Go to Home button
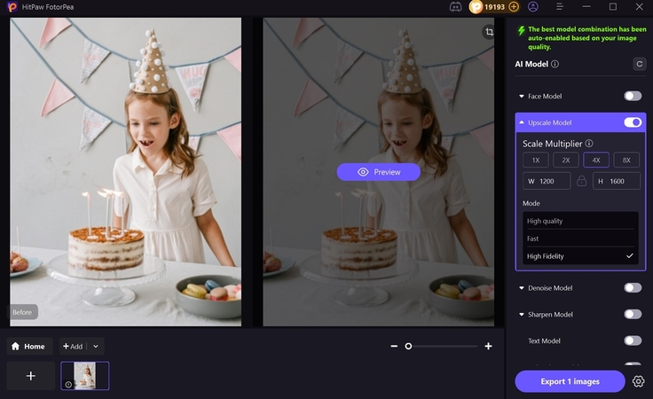 (29, 346)
